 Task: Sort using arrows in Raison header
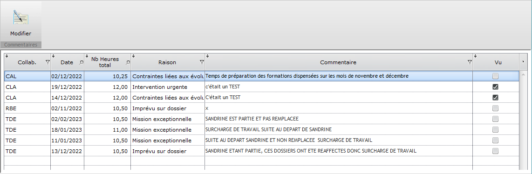(133, 56)
